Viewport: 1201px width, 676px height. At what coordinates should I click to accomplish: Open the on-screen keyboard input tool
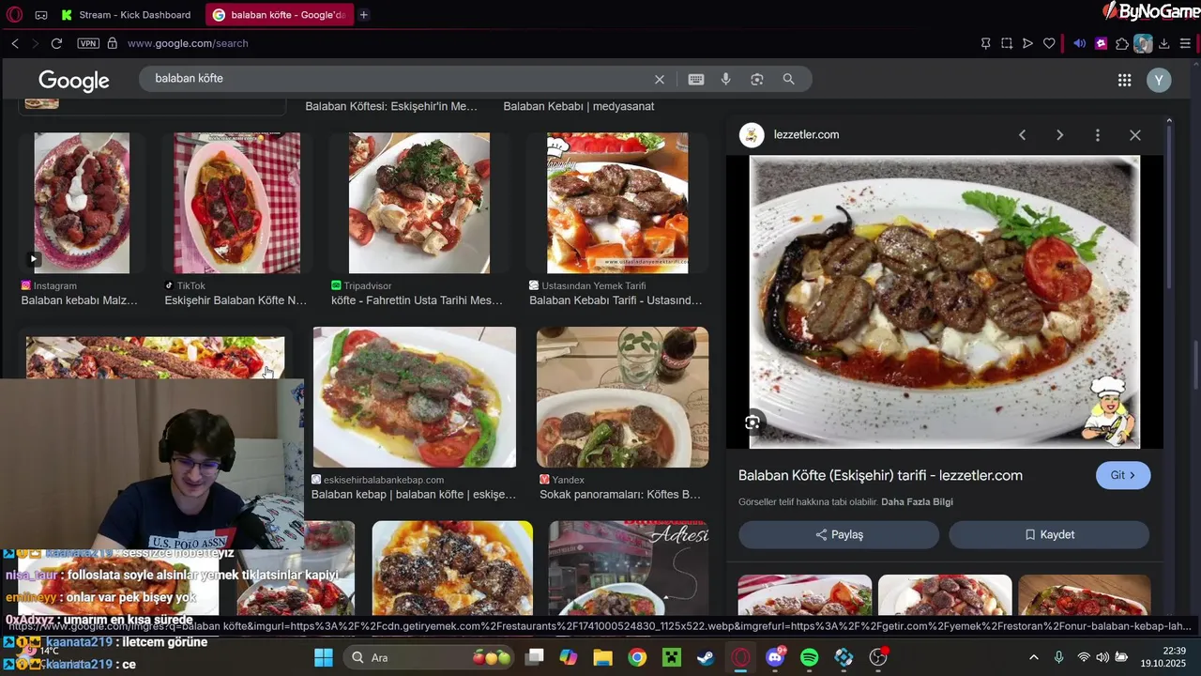click(696, 80)
